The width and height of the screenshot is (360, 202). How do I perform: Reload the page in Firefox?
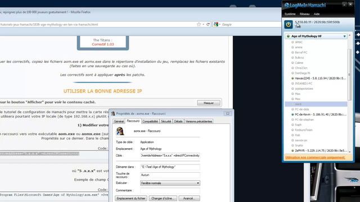click(208, 25)
